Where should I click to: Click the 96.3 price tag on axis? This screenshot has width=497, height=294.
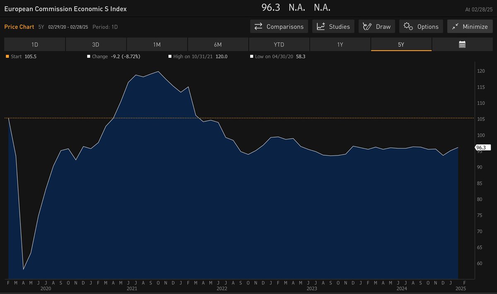pos(483,147)
